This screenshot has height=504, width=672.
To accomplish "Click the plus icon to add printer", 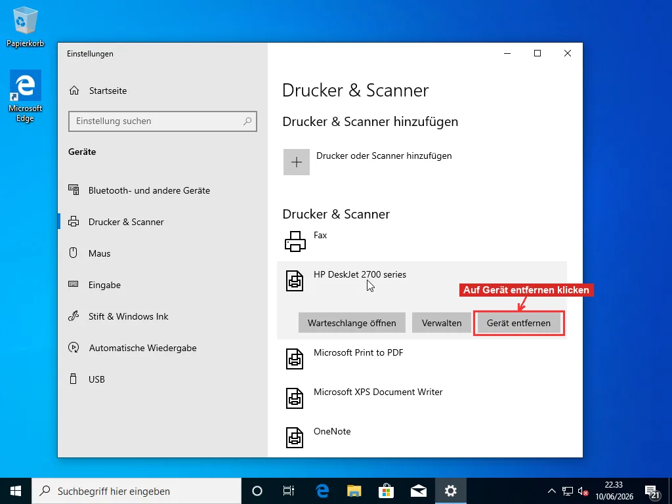I will click(297, 162).
